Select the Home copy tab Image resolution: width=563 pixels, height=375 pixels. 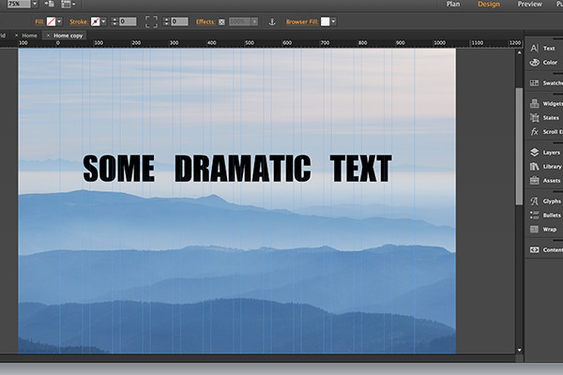click(68, 36)
